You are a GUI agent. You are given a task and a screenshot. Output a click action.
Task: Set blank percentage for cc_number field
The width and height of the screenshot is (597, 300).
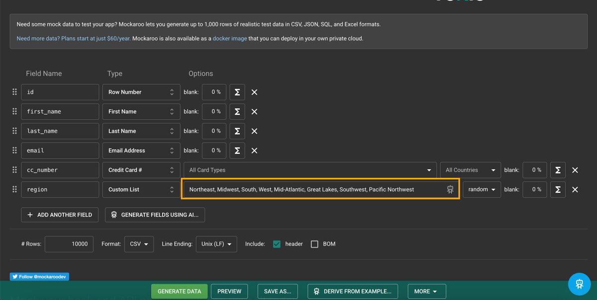pyautogui.click(x=535, y=170)
